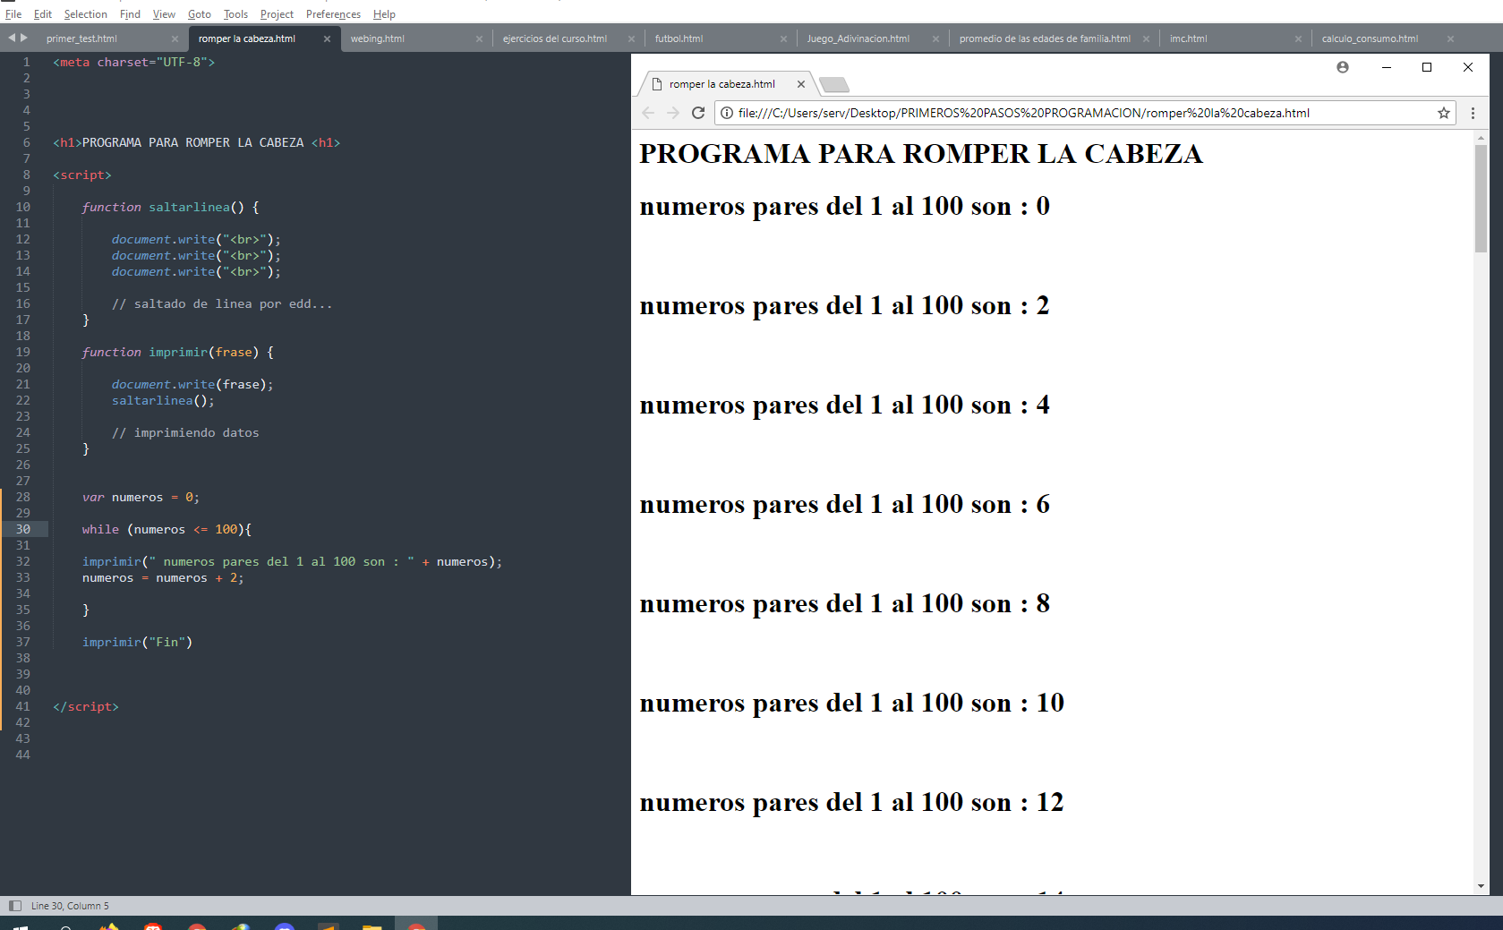Switch to futbol.html tab
The image size is (1503, 930).
point(679,38)
